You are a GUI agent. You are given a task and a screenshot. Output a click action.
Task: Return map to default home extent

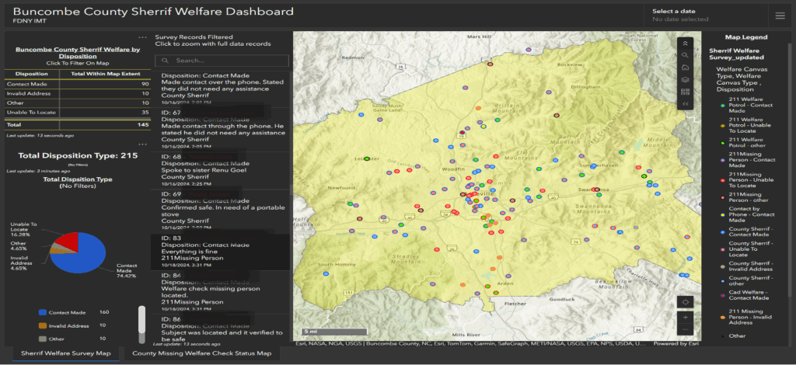click(685, 68)
